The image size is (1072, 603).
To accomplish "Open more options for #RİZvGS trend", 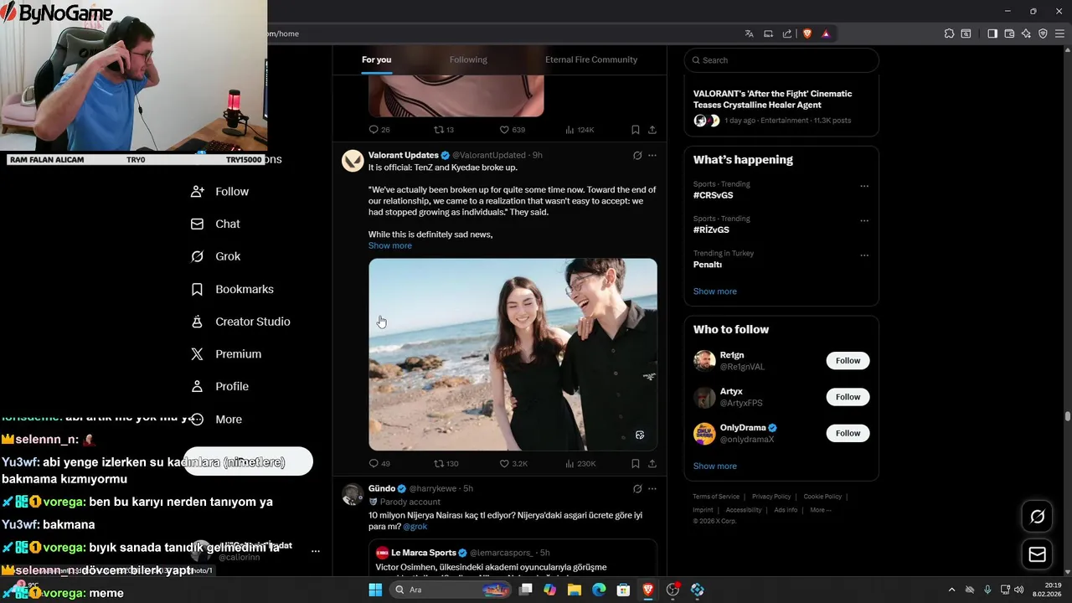I will (x=864, y=220).
